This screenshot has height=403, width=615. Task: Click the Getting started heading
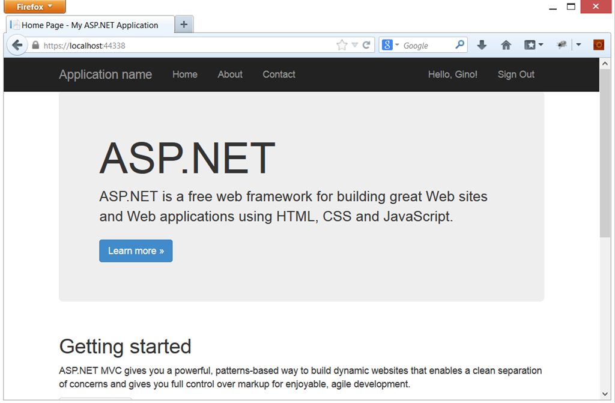tap(125, 347)
